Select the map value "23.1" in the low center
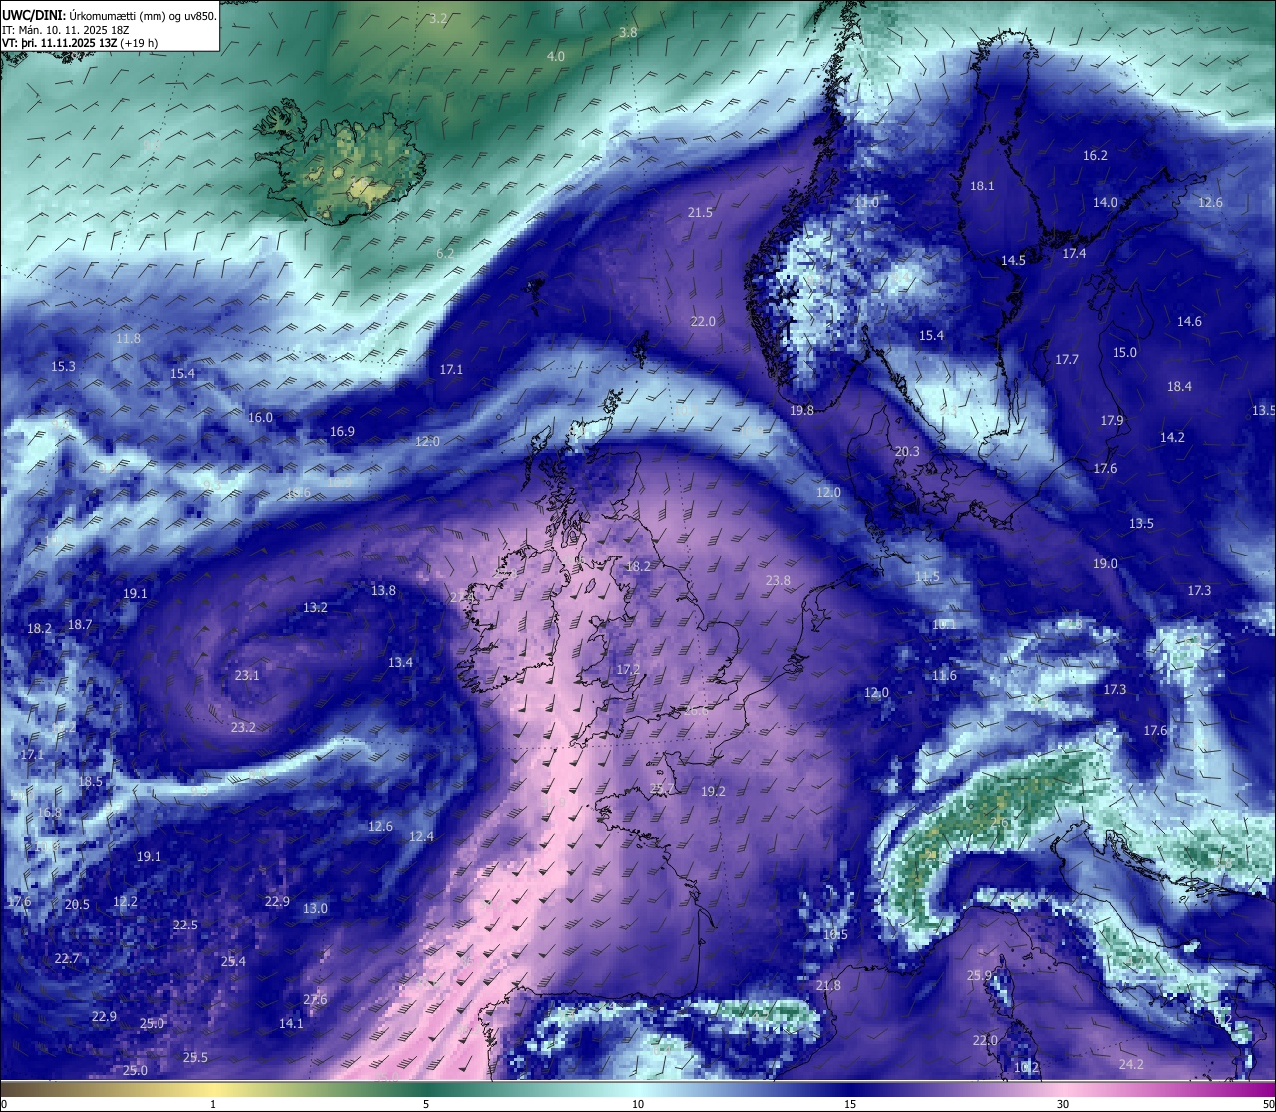 (247, 676)
